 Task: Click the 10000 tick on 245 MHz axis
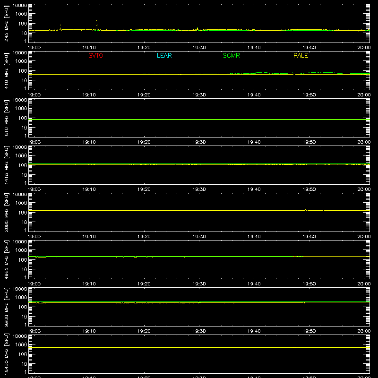(20, 6)
